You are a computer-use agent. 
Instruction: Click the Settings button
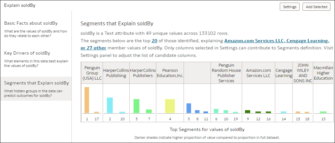point(290,6)
